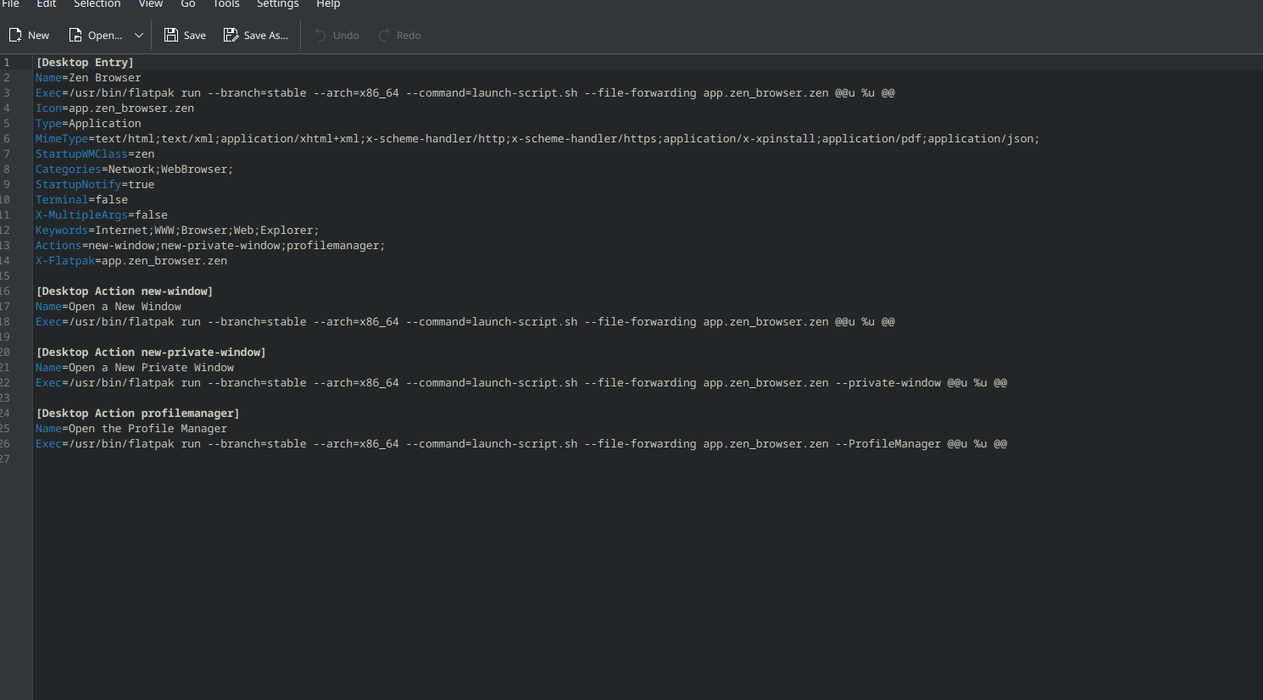Click the X-MultipleArgs=false line
1263x700 pixels.
point(102,215)
